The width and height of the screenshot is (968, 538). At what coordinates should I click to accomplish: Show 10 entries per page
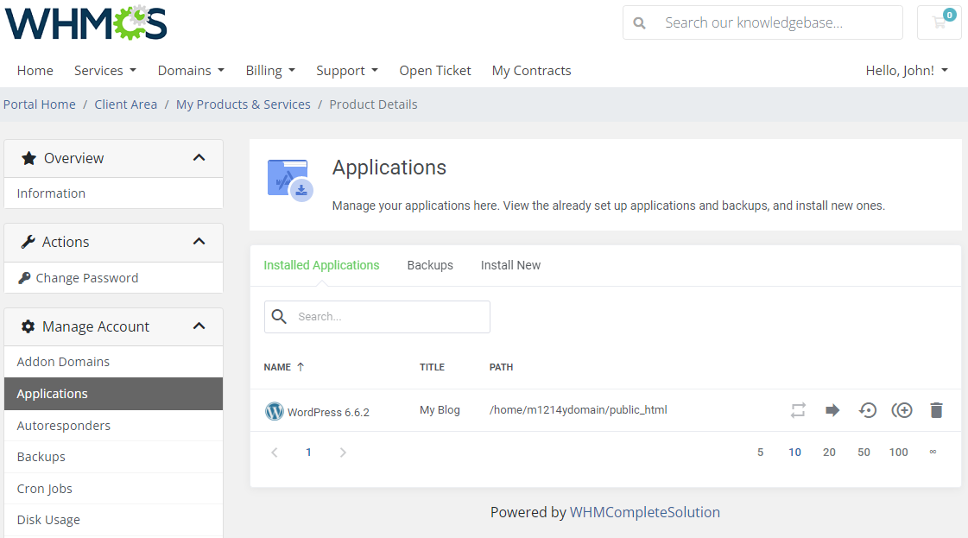click(794, 453)
